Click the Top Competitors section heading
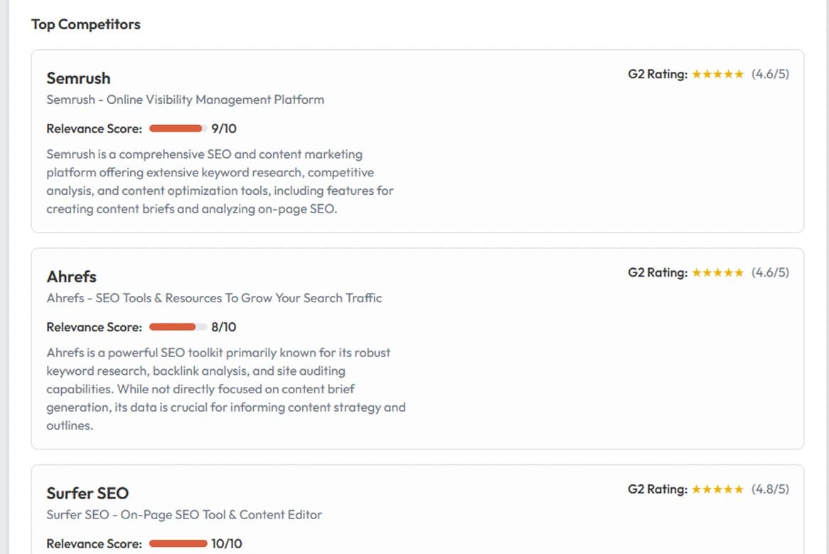Viewport: 829px width, 554px height. [86, 24]
